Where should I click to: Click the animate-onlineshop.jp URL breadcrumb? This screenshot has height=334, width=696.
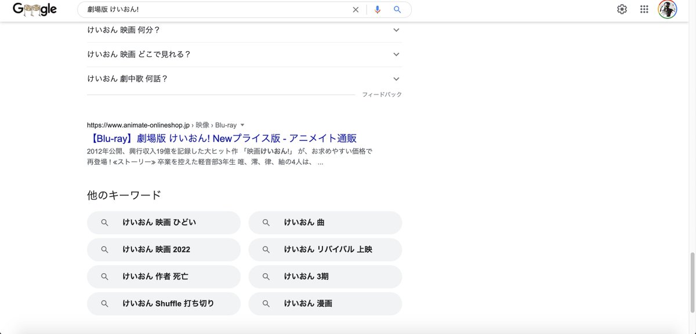(x=162, y=125)
